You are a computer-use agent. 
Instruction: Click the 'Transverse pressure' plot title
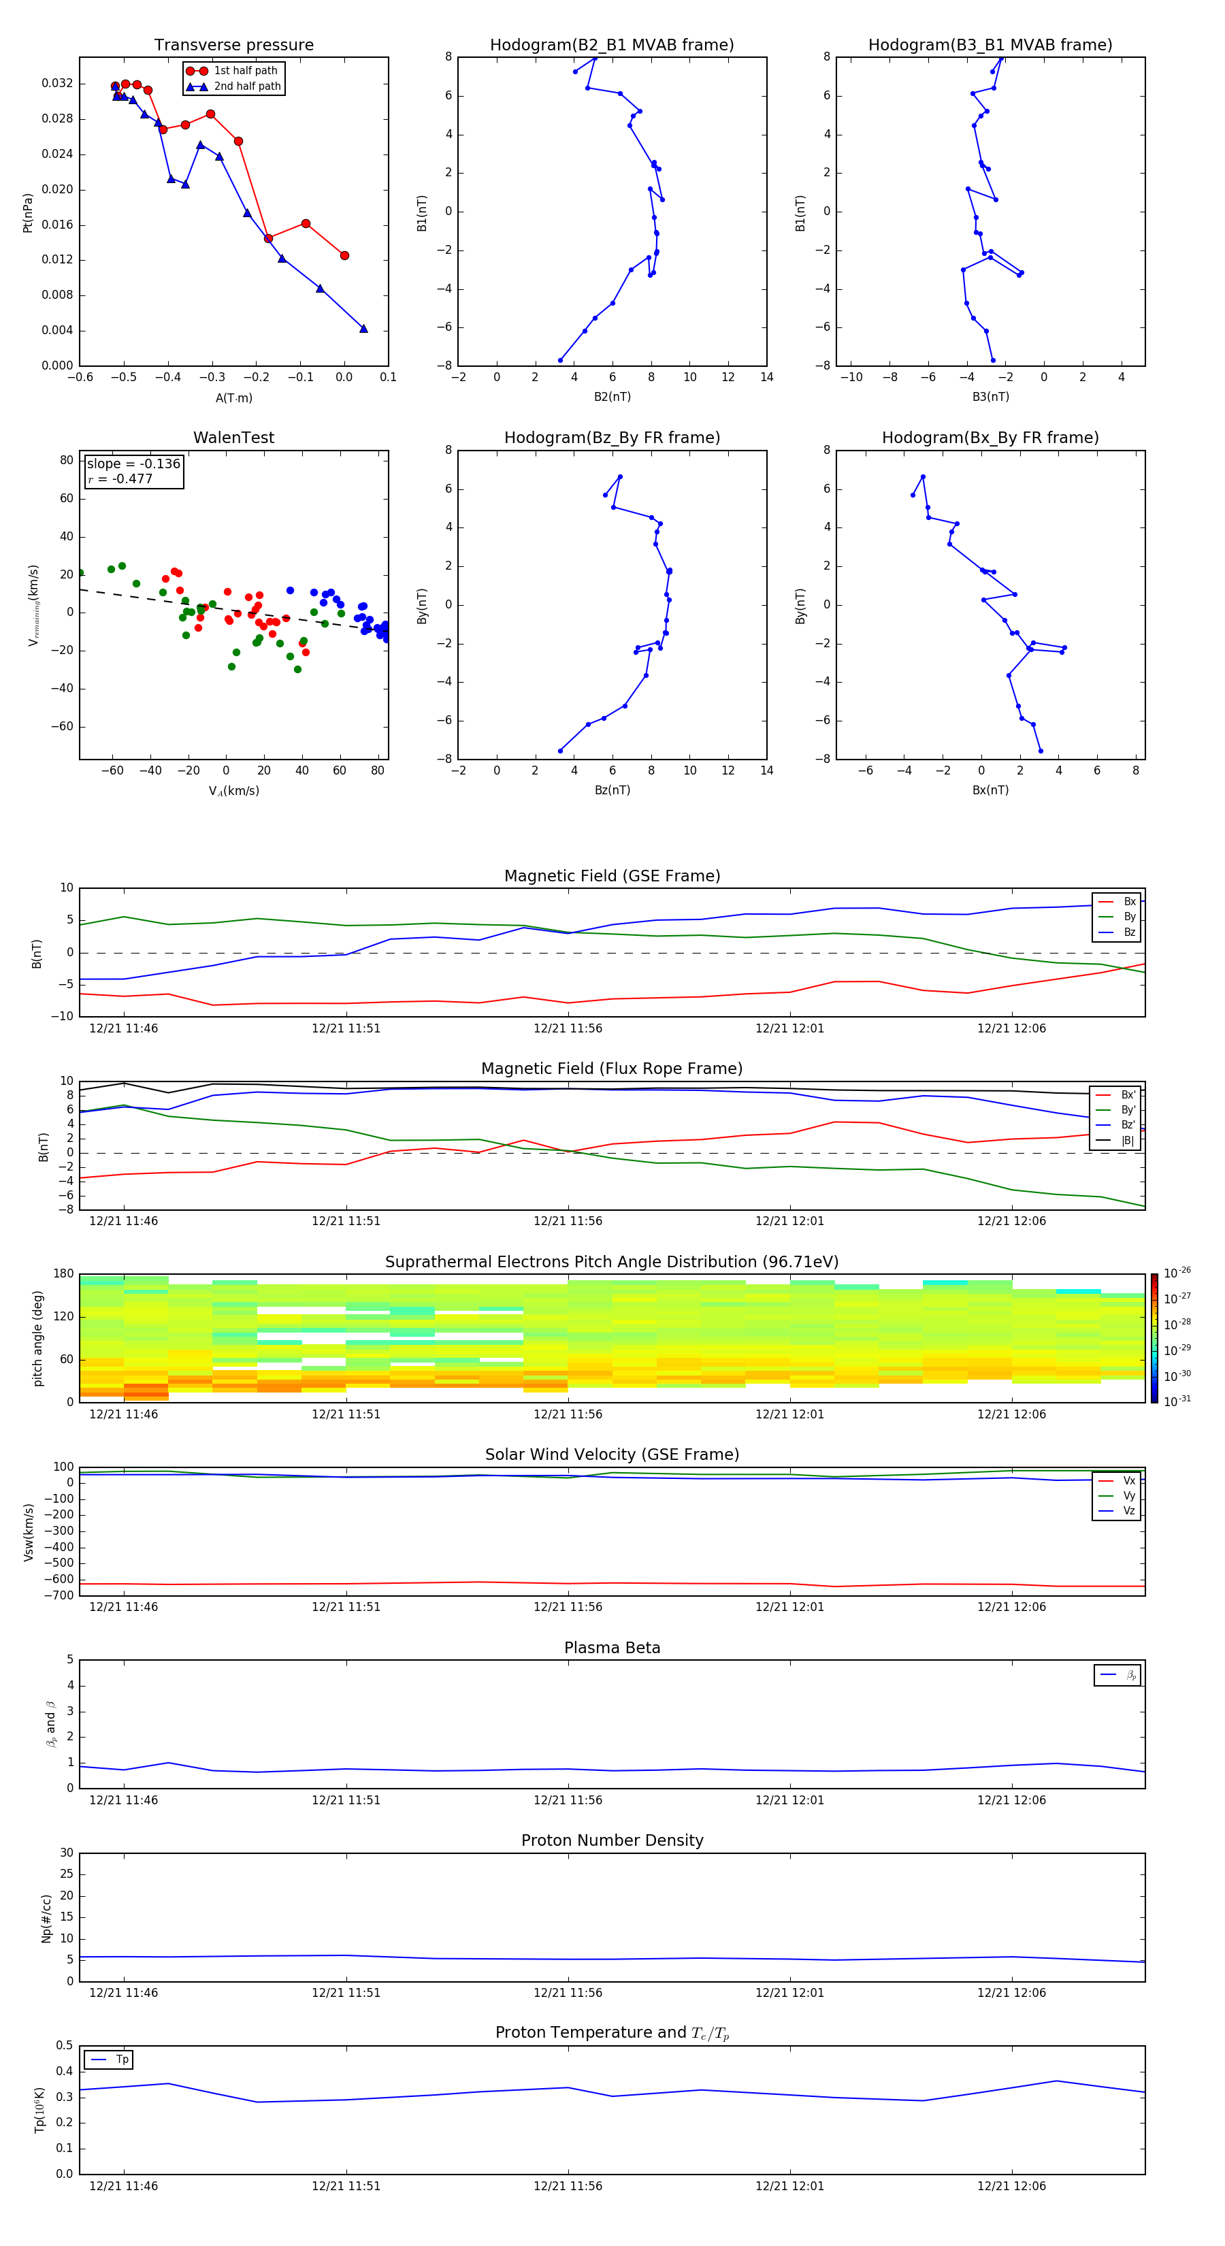pyautogui.click(x=233, y=46)
